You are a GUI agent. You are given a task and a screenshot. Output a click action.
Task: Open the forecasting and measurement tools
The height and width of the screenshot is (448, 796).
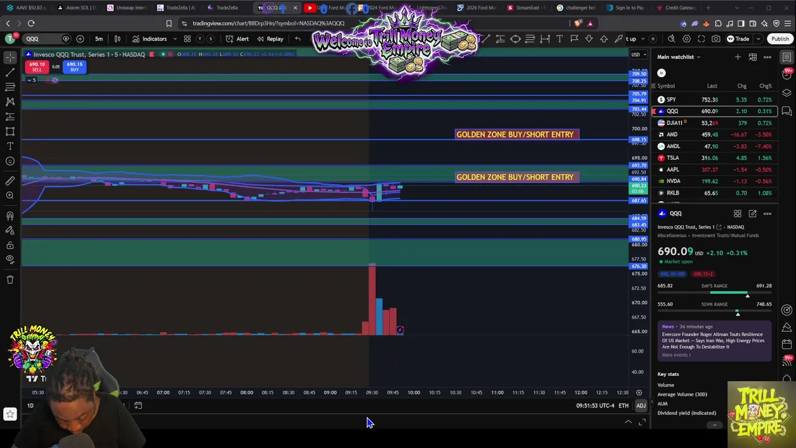tap(10, 116)
